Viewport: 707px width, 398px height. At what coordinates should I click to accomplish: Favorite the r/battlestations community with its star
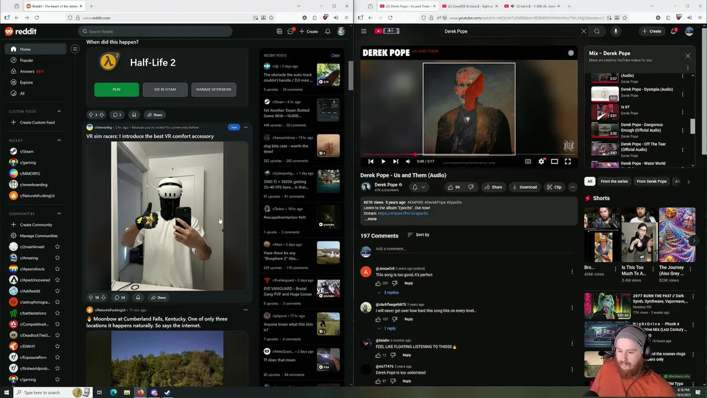pos(57,313)
